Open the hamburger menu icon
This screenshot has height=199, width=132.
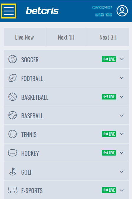(9, 11)
